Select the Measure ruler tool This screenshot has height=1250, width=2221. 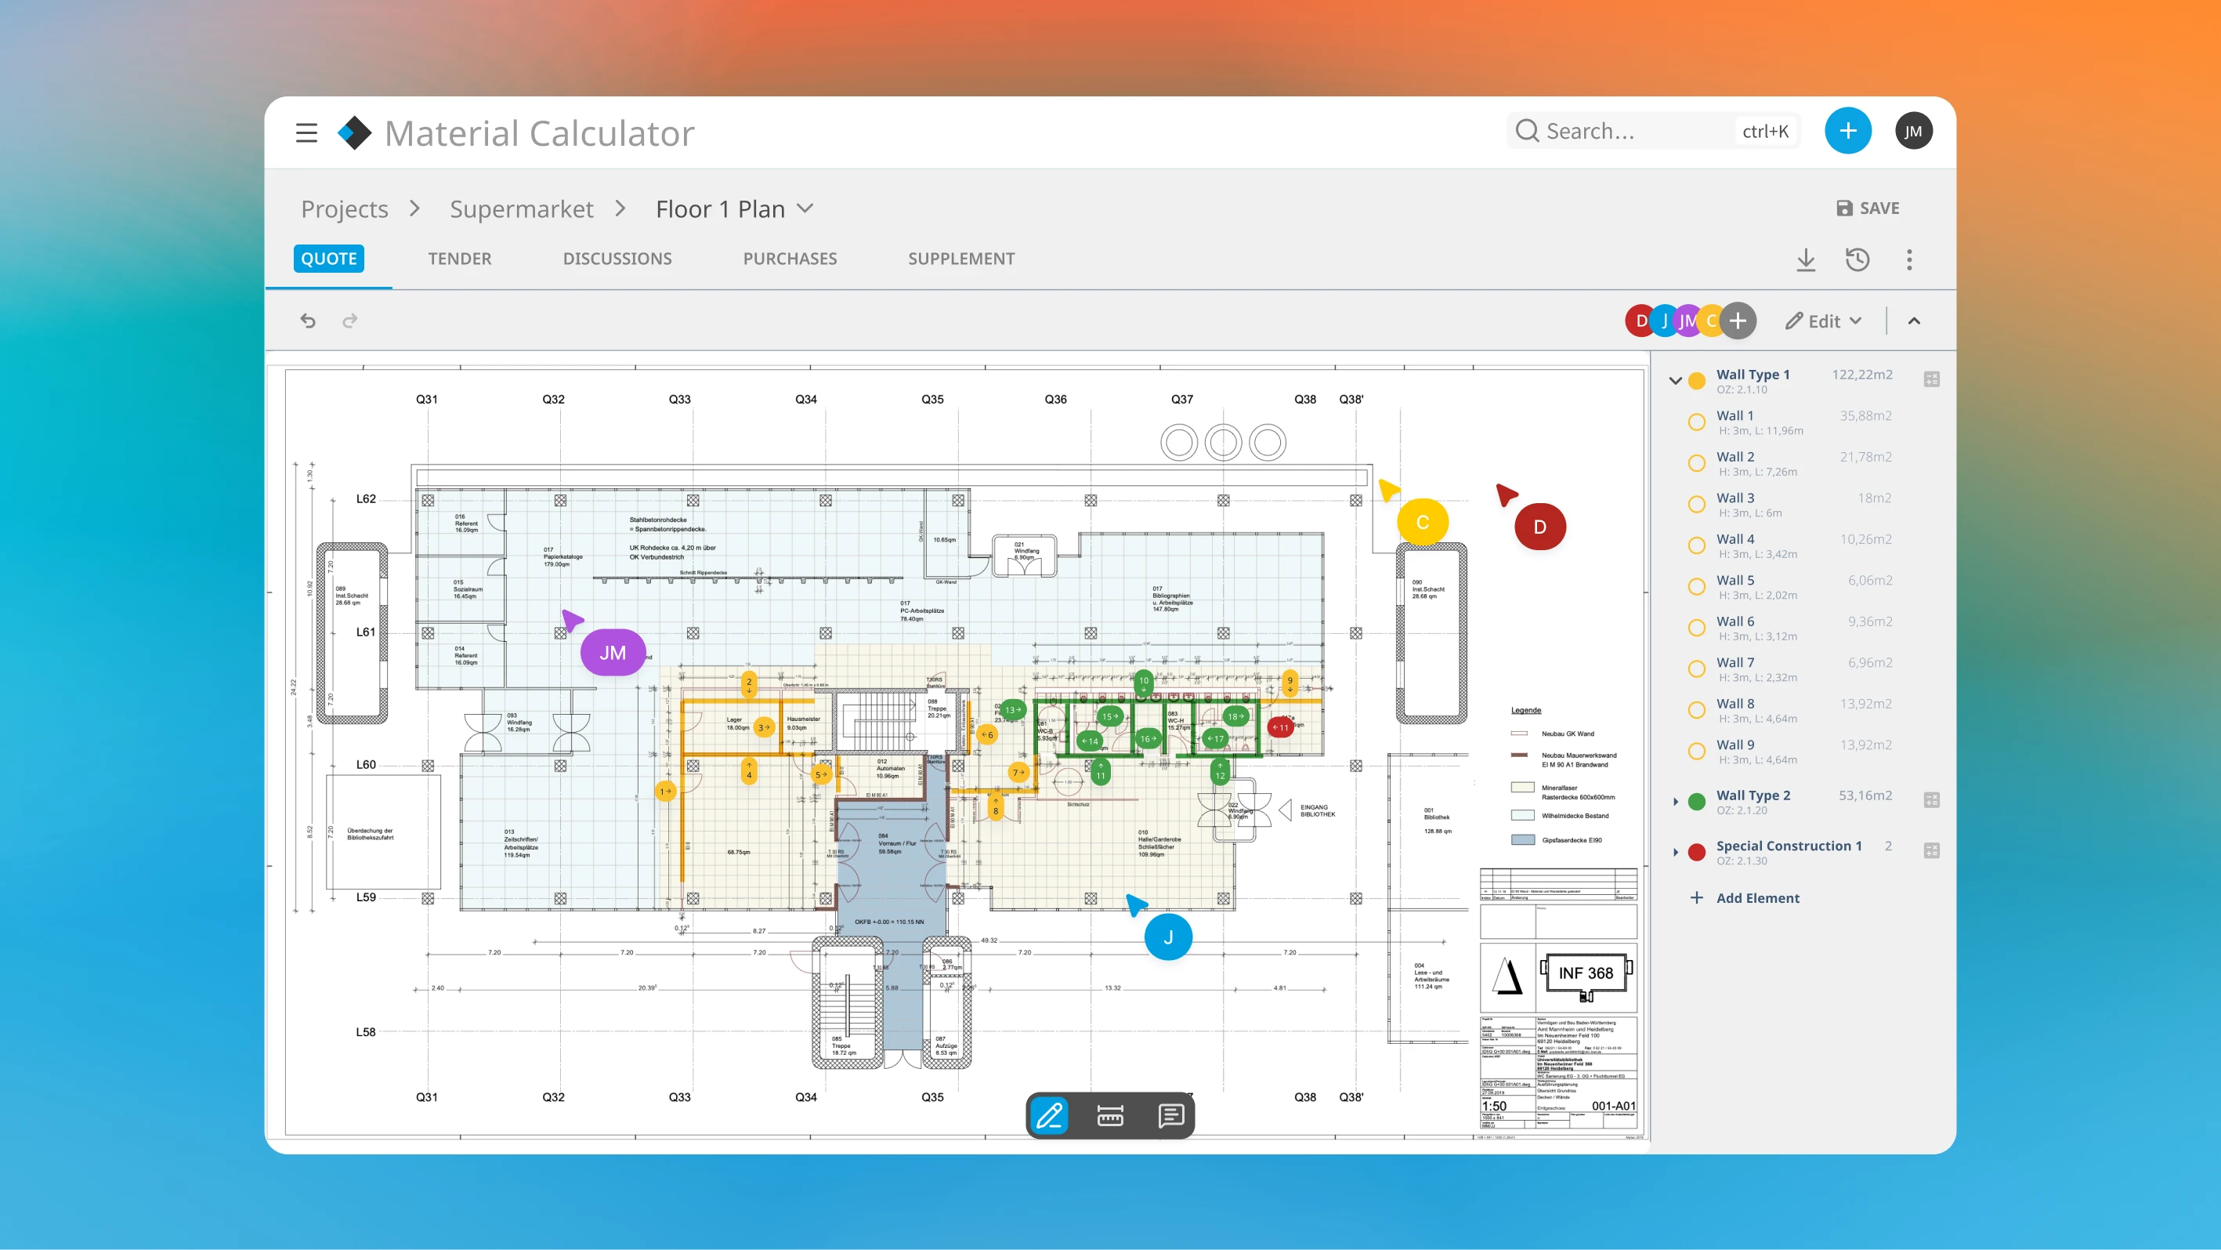pos(1109,1115)
